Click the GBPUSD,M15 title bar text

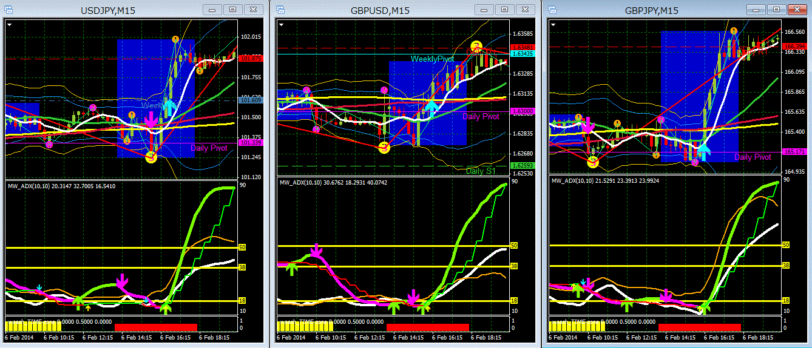click(x=379, y=10)
